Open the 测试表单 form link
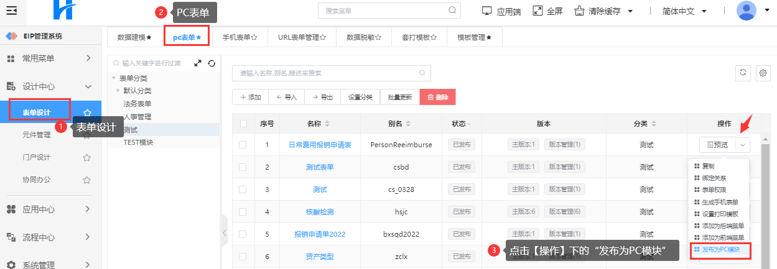Image resolution: width=777 pixels, height=269 pixels. coord(320,167)
